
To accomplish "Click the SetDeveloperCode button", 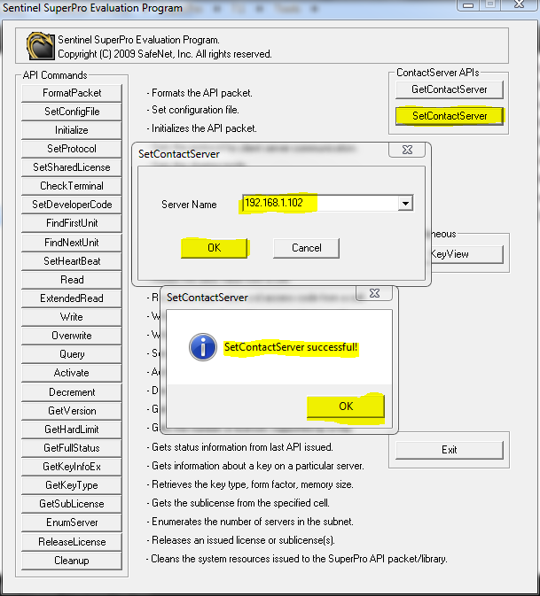I will 72,205.
